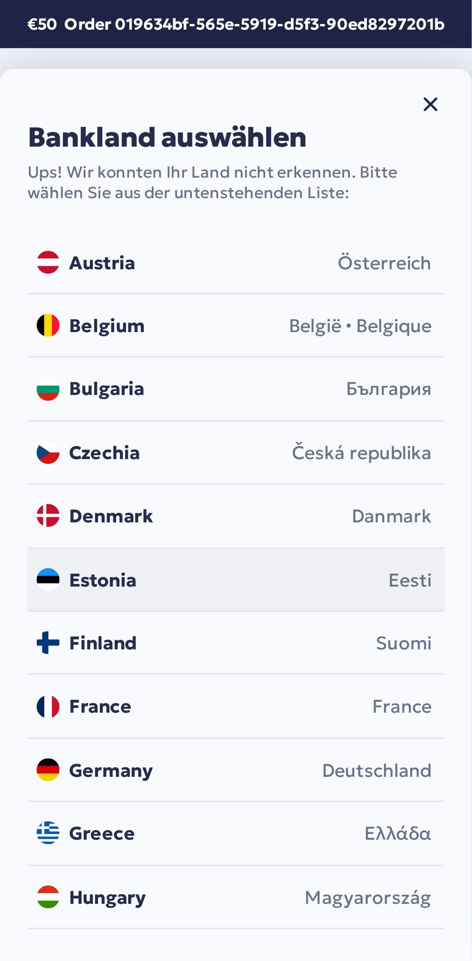Select the Danmark native label
472x961 pixels.
click(x=391, y=516)
